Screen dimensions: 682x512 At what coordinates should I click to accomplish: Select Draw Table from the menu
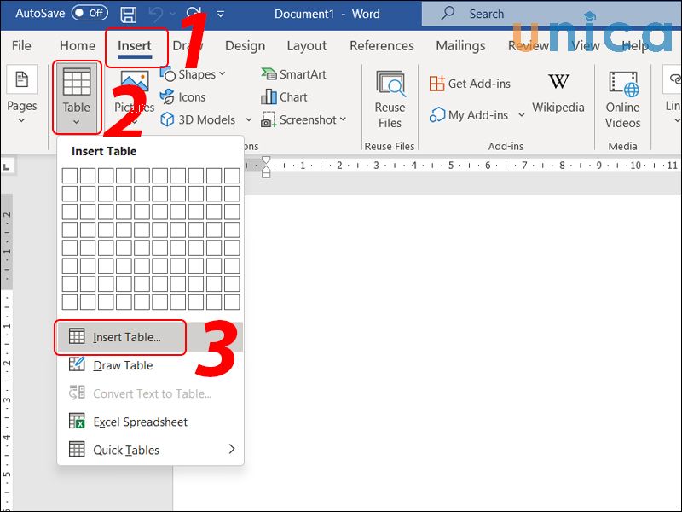[x=150, y=365]
